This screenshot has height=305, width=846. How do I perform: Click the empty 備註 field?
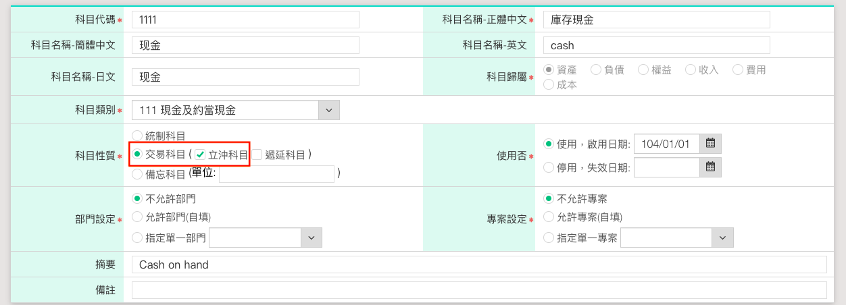click(479, 290)
